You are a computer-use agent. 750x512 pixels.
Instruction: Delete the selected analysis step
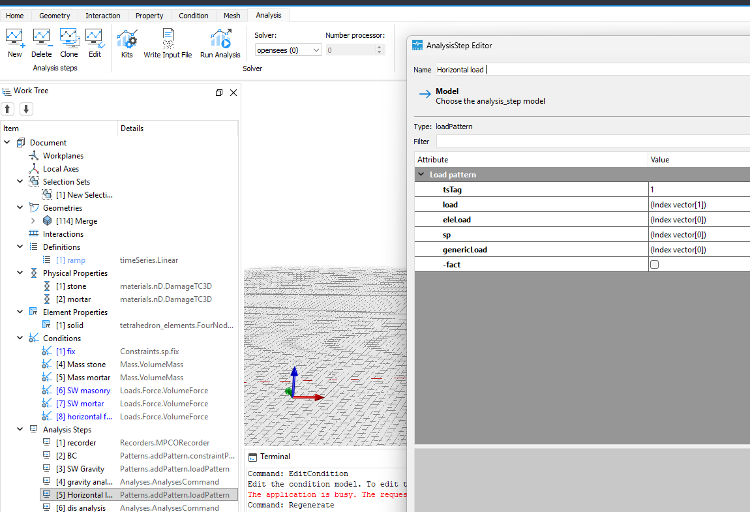(42, 43)
